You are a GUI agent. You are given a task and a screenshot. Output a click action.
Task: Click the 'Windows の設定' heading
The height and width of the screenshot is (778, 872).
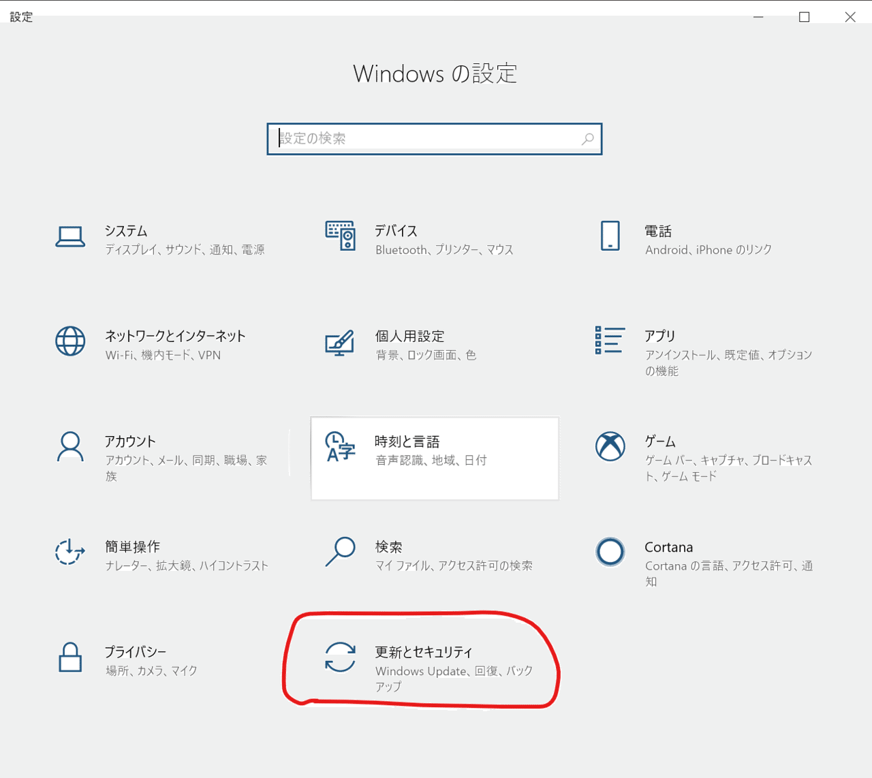click(x=435, y=74)
